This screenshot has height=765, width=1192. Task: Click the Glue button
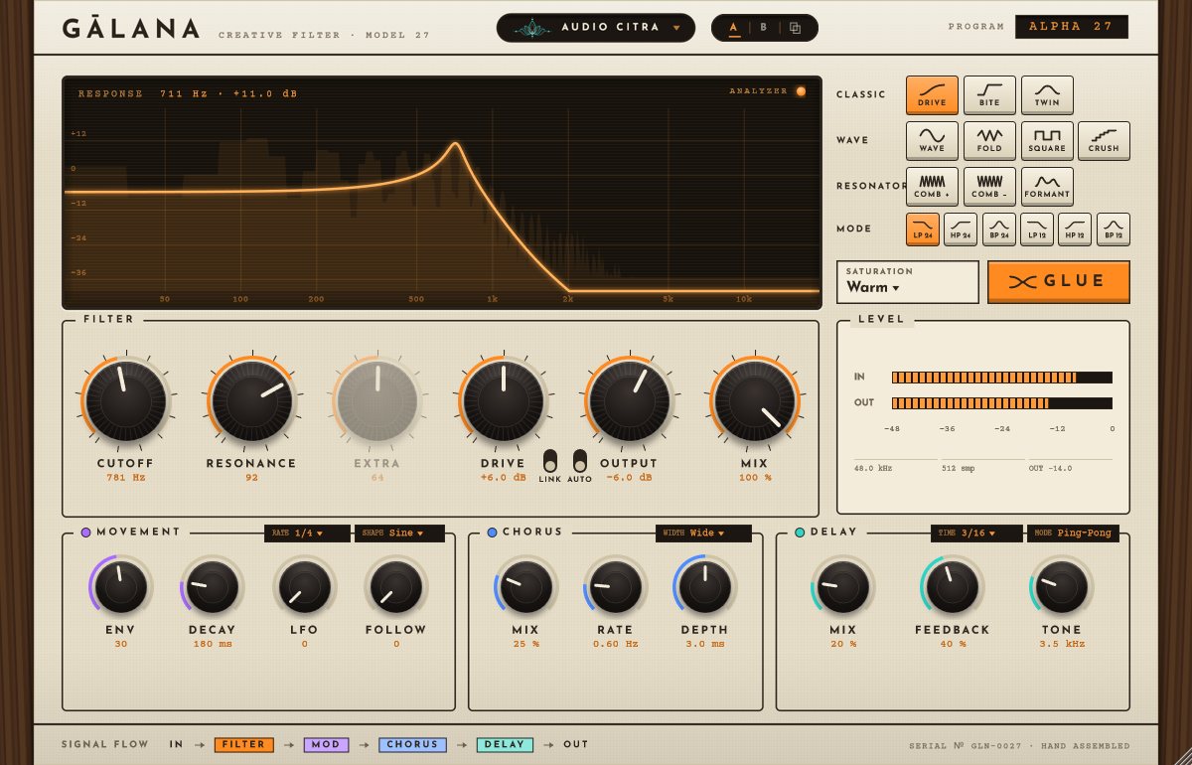(1059, 281)
